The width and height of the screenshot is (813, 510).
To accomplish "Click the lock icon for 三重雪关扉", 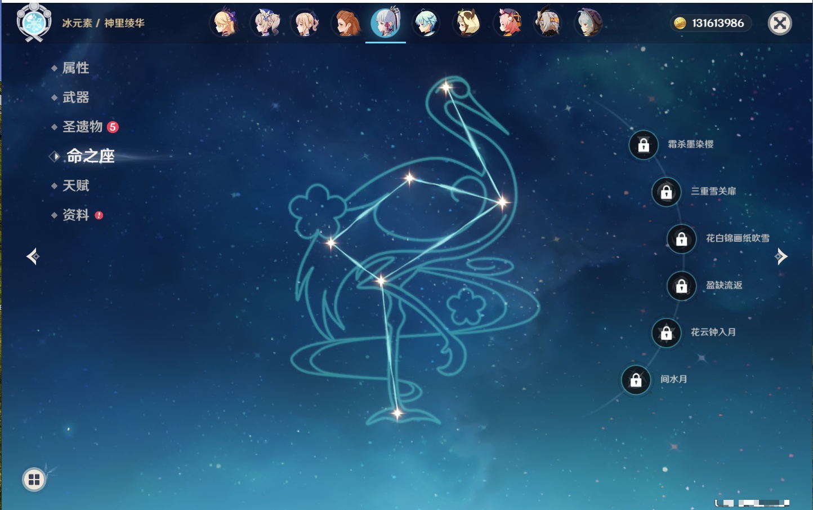I will point(666,192).
